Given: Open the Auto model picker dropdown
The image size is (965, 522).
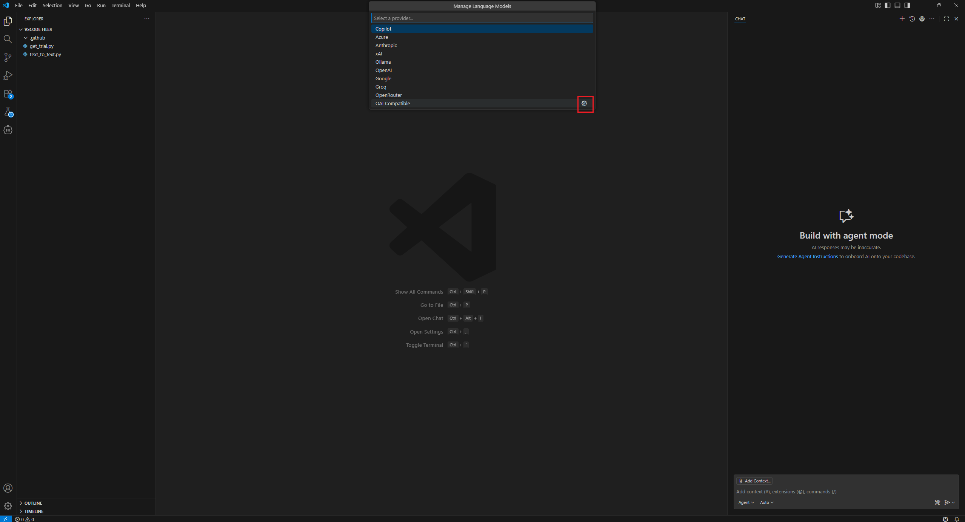Looking at the screenshot, I should tap(766, 502).
